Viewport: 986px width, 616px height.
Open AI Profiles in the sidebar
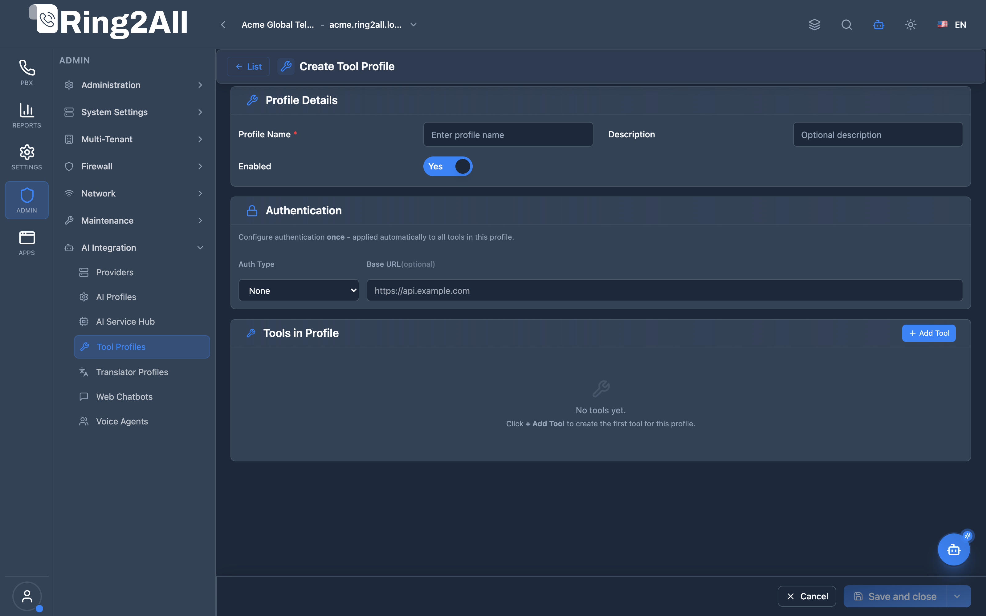pyautogui.click(x=142, y=297)
